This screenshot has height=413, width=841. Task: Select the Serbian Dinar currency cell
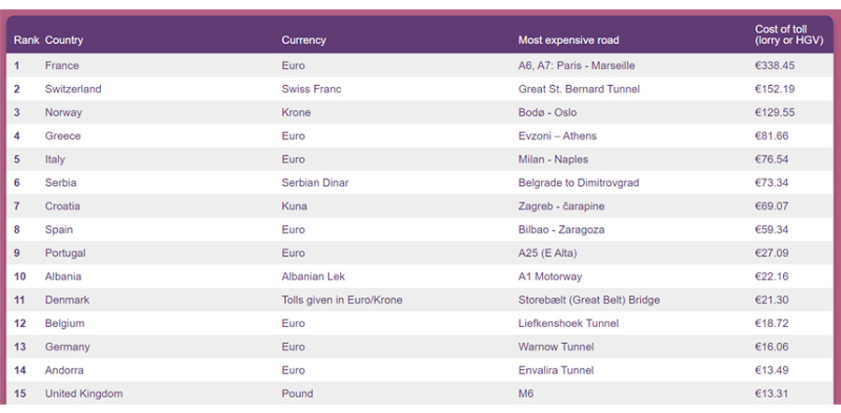315,182
